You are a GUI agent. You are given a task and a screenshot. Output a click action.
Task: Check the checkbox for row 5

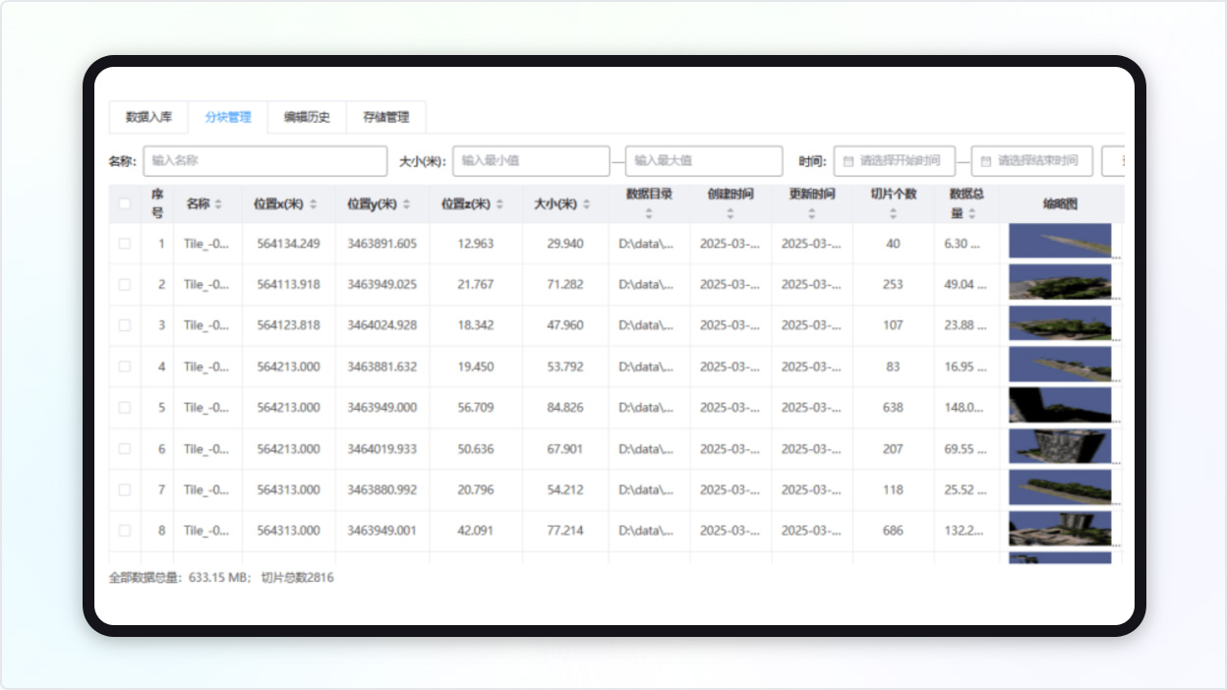tap(125, 408)
